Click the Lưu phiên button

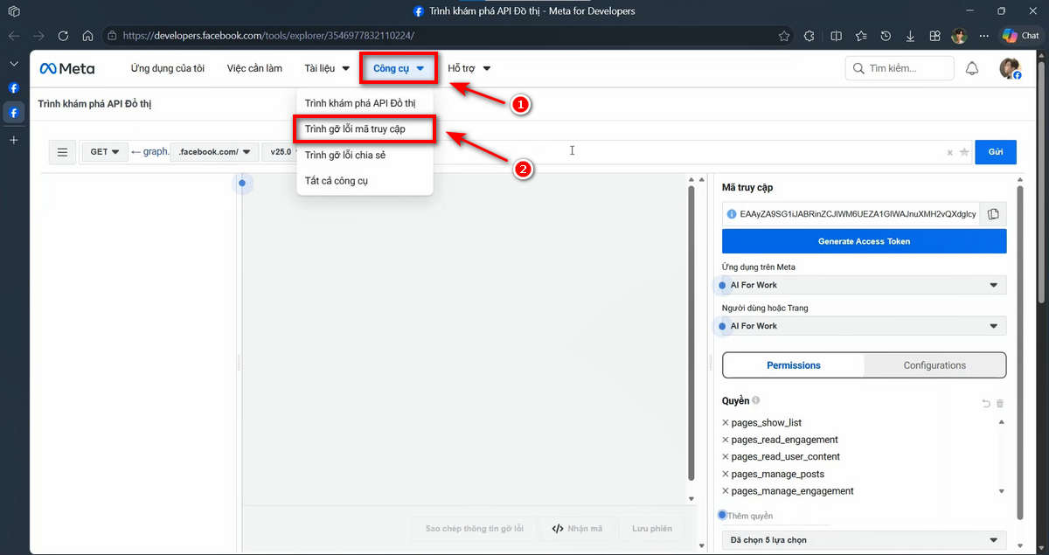tap(652, 529)
